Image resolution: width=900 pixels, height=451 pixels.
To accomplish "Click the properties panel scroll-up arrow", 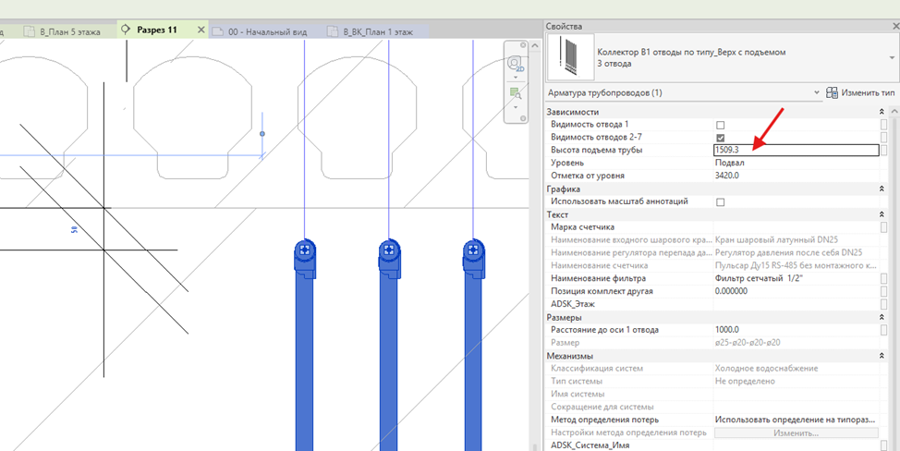I will pyautogui.click(x=894, y=111).
